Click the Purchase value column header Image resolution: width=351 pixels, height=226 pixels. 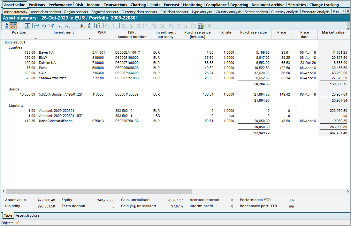pyautogui.click(x=253, y=32)
